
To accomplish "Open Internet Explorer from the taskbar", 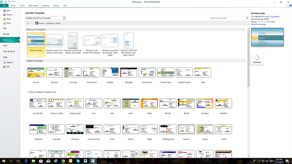I will tap(56, 161).
